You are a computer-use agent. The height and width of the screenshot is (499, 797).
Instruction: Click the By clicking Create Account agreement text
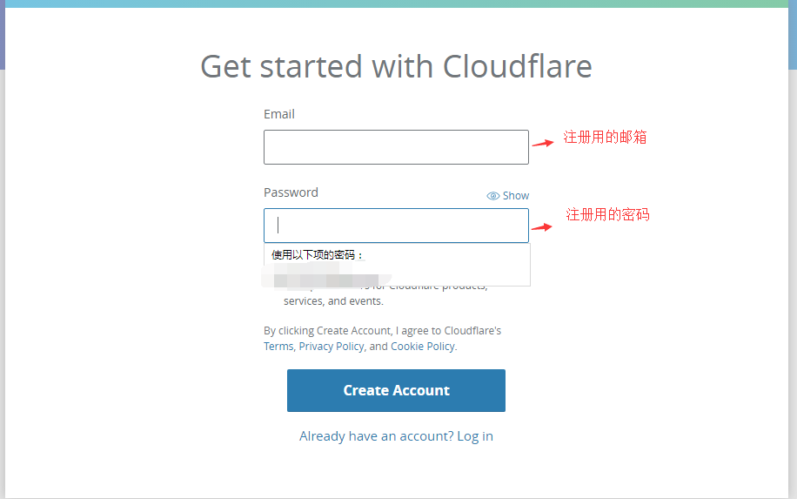(x=382, y=331)
